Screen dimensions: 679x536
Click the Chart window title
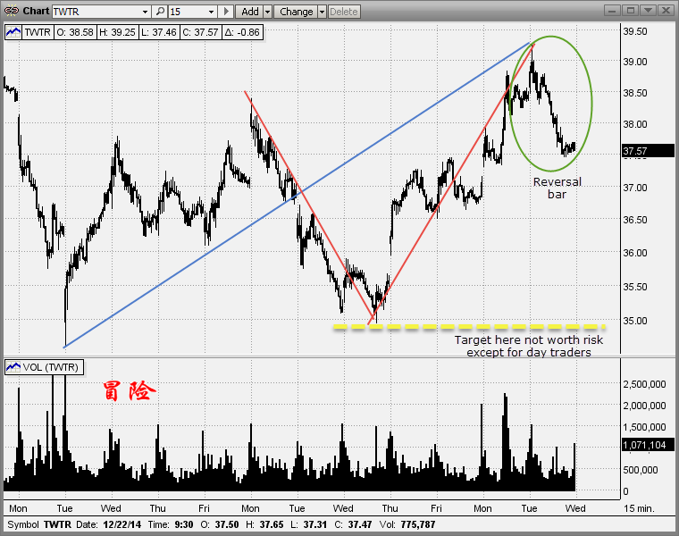click(36, 11)
